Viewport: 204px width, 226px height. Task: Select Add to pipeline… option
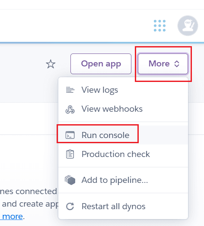point(123,180)
